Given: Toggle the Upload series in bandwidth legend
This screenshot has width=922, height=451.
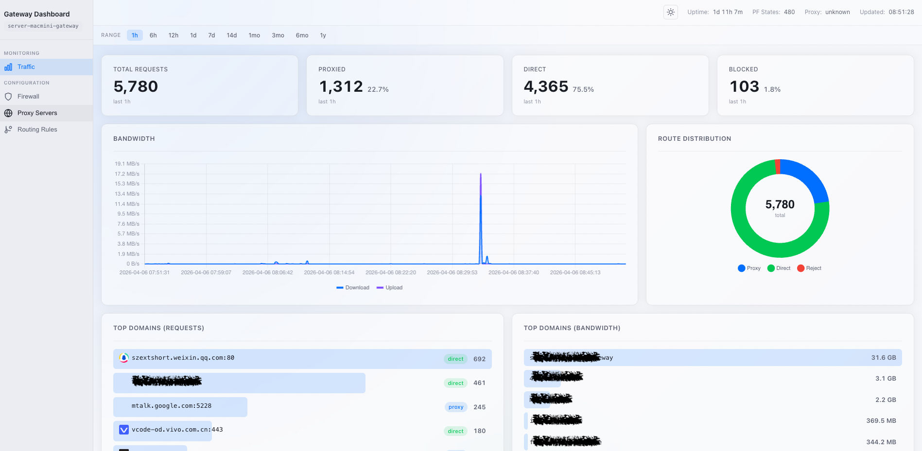Looking at the screenshot, I should pyautogui.click(x=389, y=288).
